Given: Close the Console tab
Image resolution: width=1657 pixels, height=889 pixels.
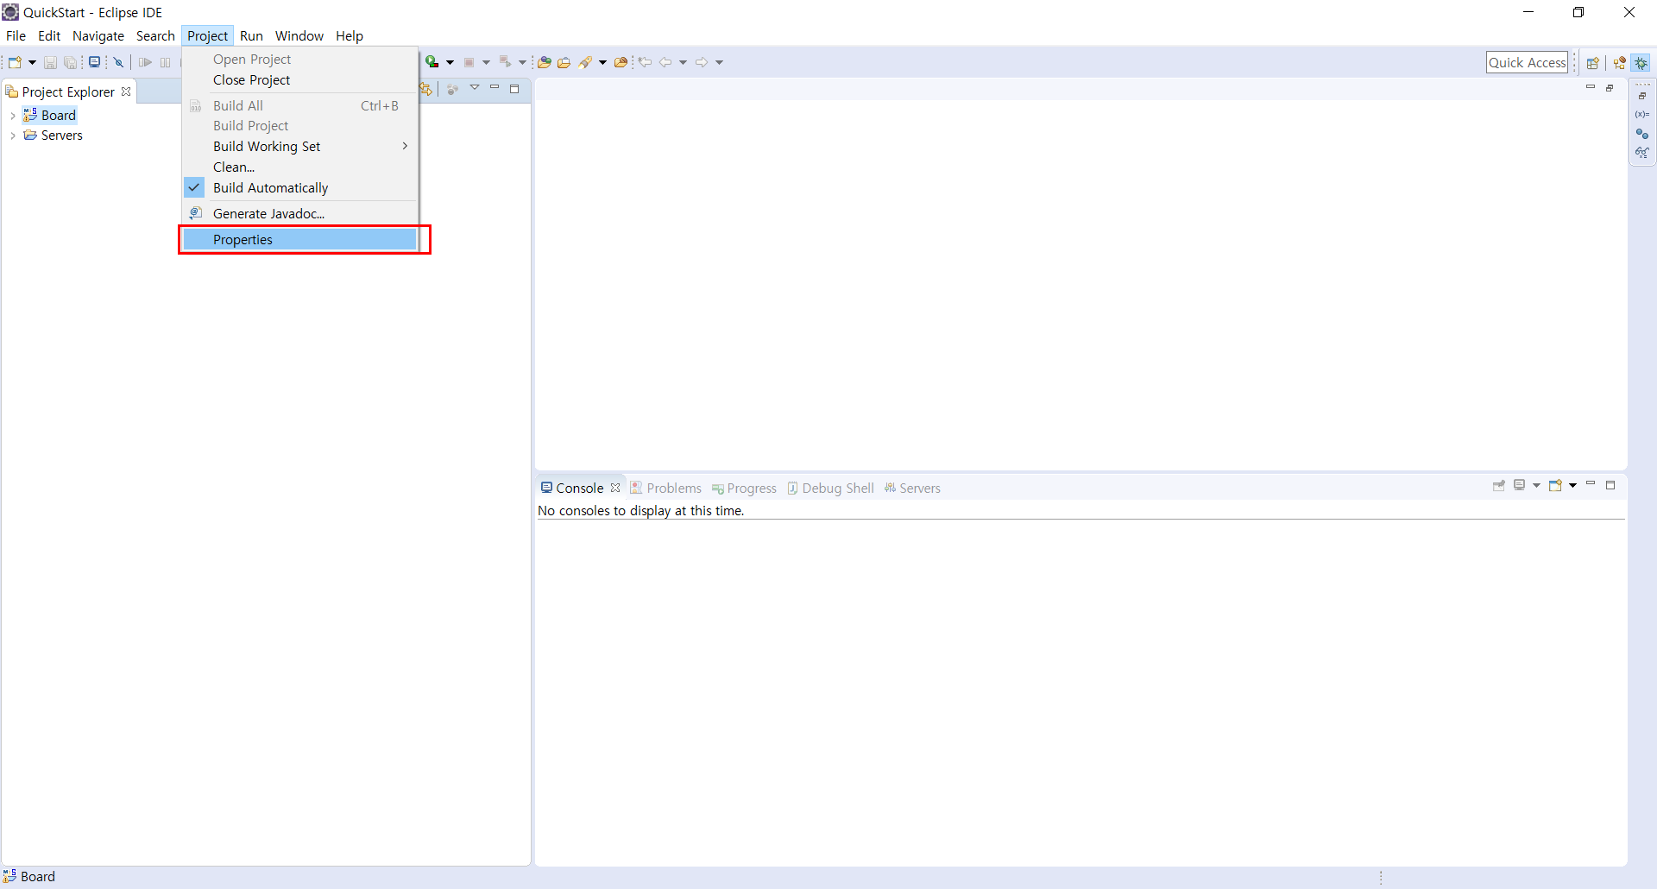Looking at the screenshot, I should tap(615, 488).
